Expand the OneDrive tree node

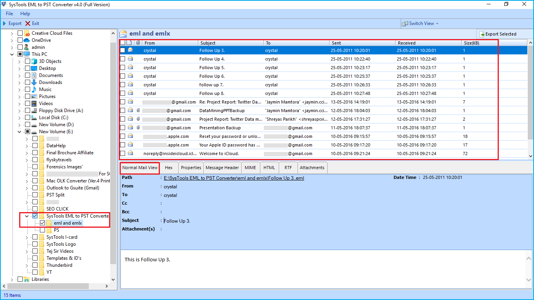click(12, 40)
